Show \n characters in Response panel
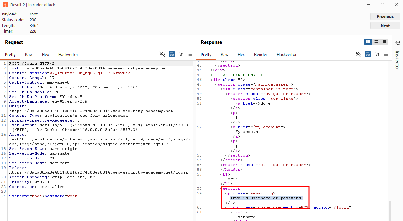 (377, 54)
